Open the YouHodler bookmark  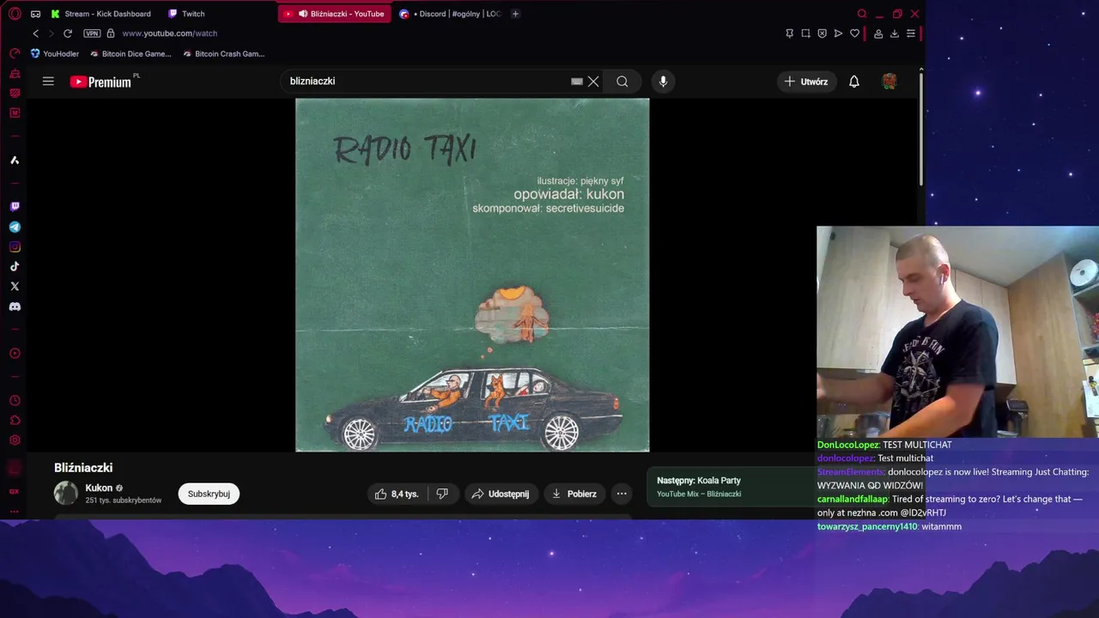[55, 53]
